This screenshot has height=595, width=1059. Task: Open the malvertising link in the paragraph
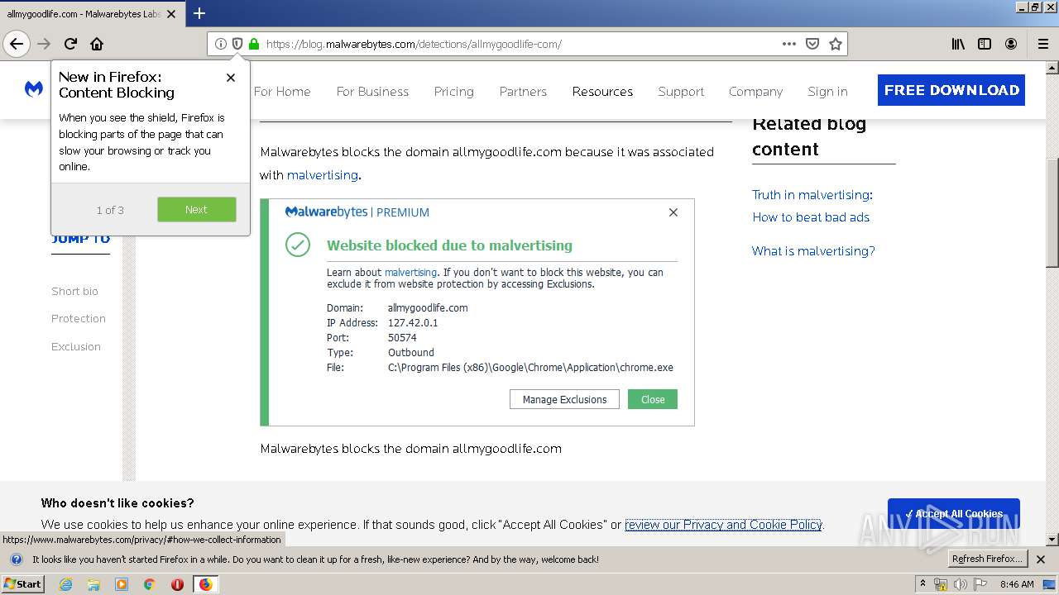(x=323, y=175)
